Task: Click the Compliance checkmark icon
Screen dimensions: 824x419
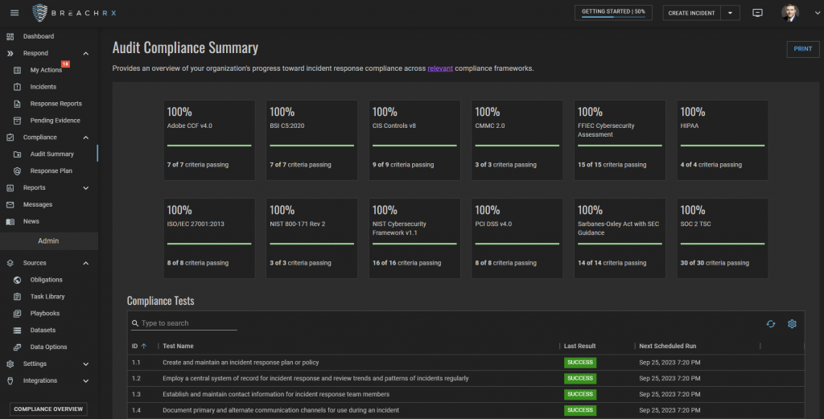Action: (10, 137)
